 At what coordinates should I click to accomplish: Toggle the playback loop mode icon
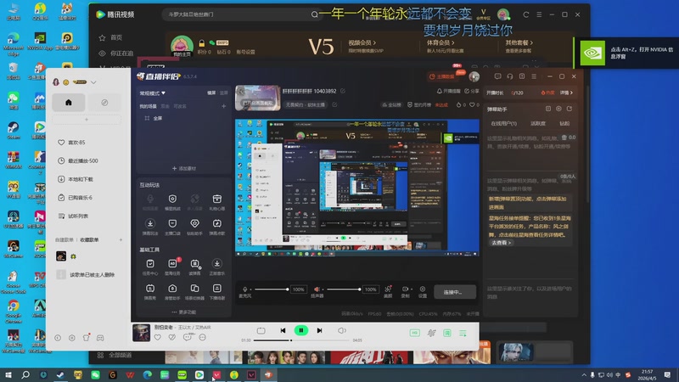[x=261, y=330]
